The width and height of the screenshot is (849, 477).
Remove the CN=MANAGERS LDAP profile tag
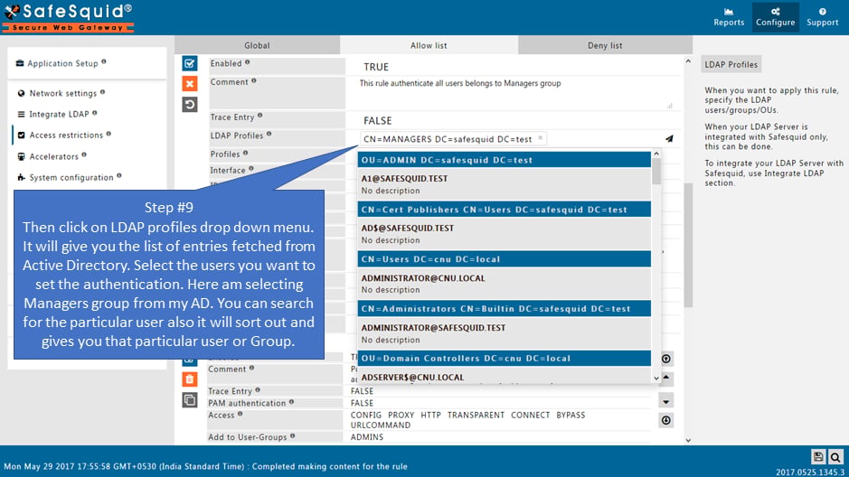click(540, 138)
